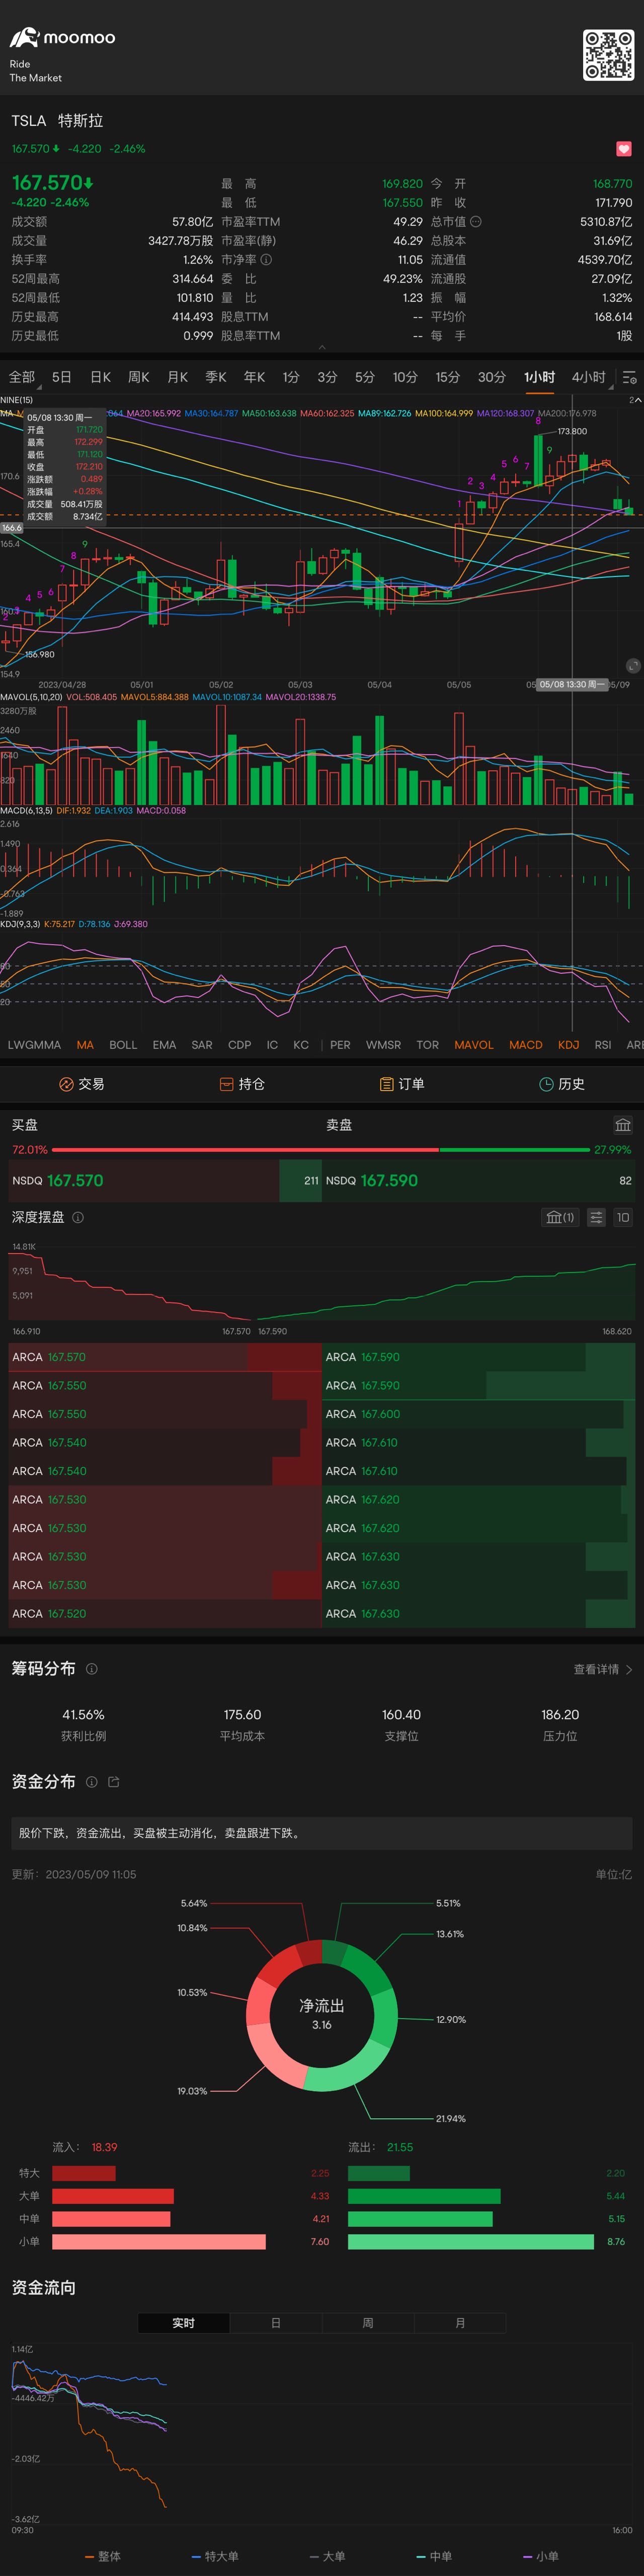Enable the WMSR indicator
The width and height of the screenshot is (644, 2576).
(x=384, y=1045)
